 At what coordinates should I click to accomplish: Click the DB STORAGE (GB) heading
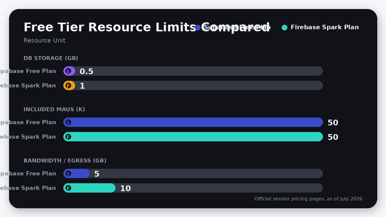click(51, 58)
